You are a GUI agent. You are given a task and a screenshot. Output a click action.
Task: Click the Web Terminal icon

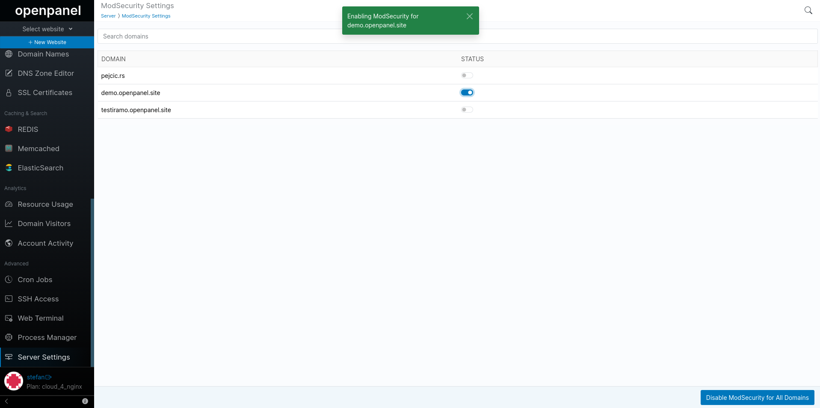[9, 318]
